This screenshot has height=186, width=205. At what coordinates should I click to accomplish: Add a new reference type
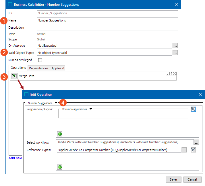pos(60,167)
